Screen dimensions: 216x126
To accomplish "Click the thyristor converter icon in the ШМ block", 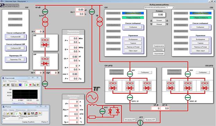I will coord(45,61).
